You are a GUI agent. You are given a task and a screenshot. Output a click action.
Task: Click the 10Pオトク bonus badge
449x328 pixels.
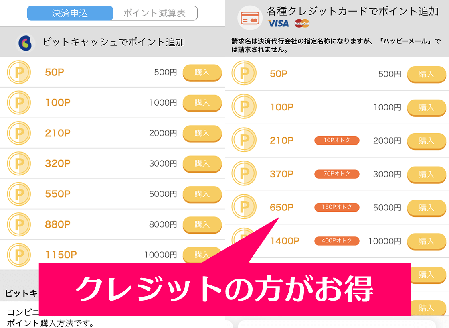click(x=337, y=140)
